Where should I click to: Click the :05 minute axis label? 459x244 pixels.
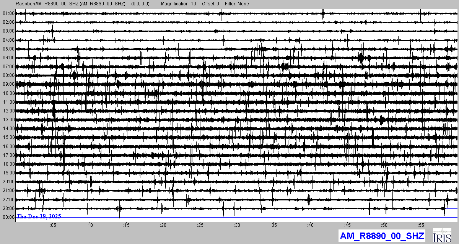(53, 225)
